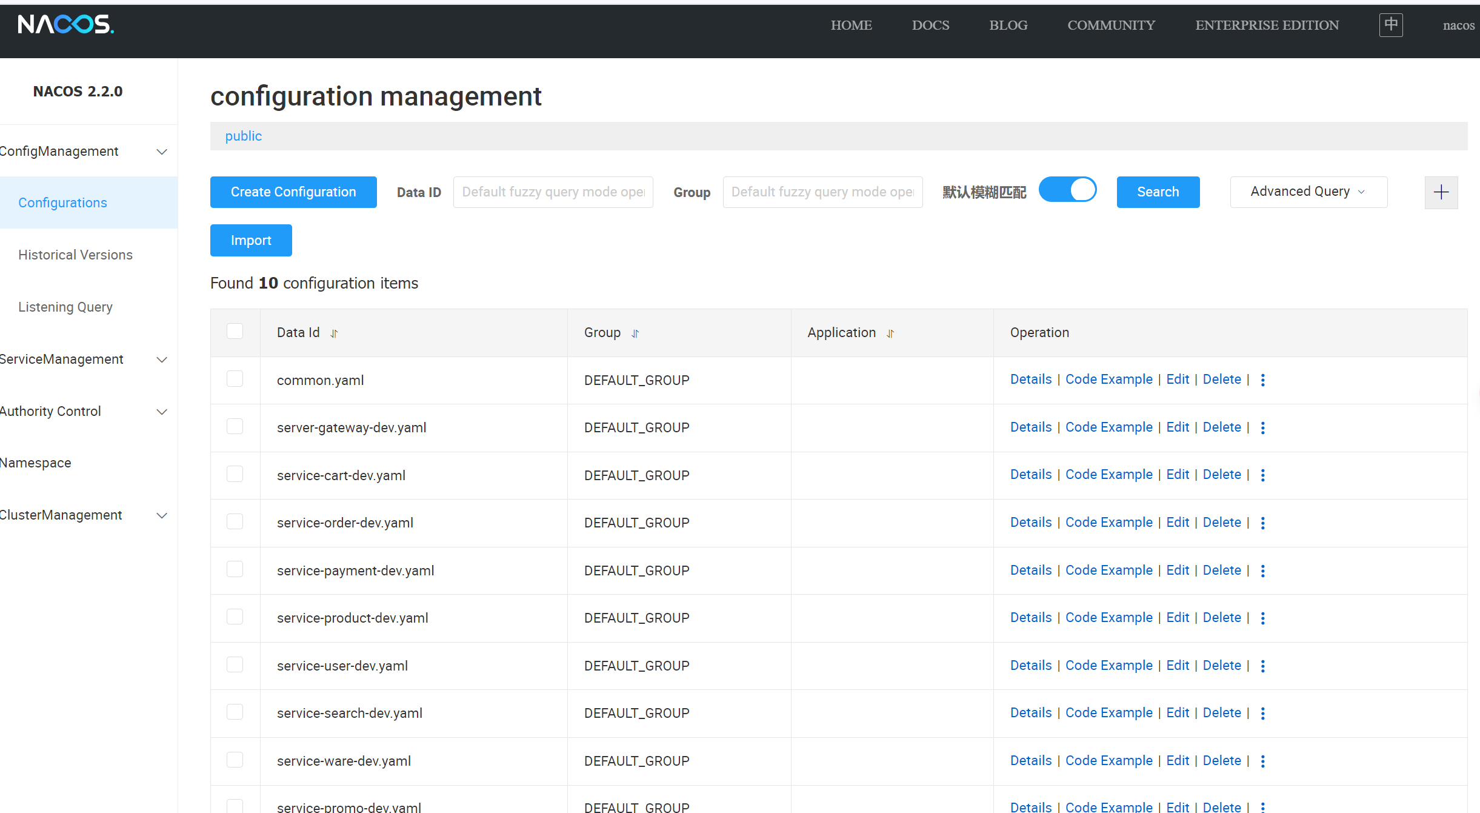Sort by Group column icon
The image size is (1480, 813).
[x=635, y=333]
